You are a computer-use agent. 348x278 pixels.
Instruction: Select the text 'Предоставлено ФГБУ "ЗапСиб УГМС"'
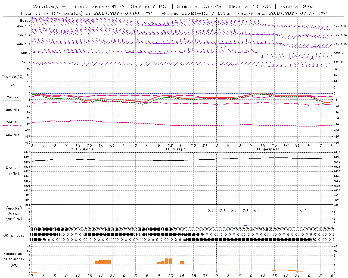tap(119, 7)
